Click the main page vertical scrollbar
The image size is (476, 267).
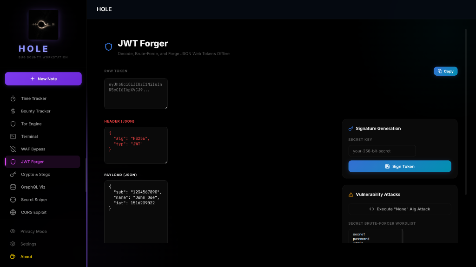click(466, 111)
